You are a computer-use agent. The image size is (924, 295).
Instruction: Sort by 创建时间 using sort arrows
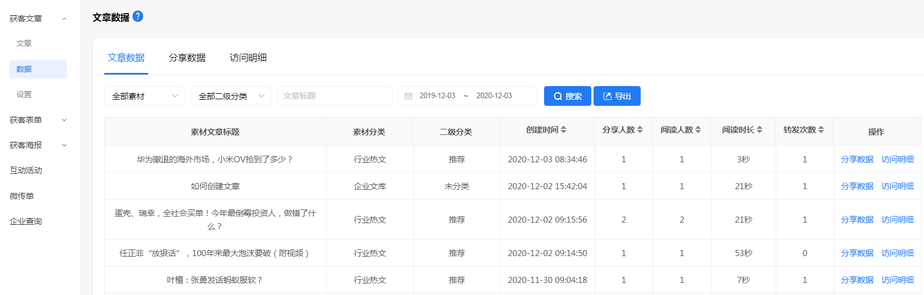point(564,130)
